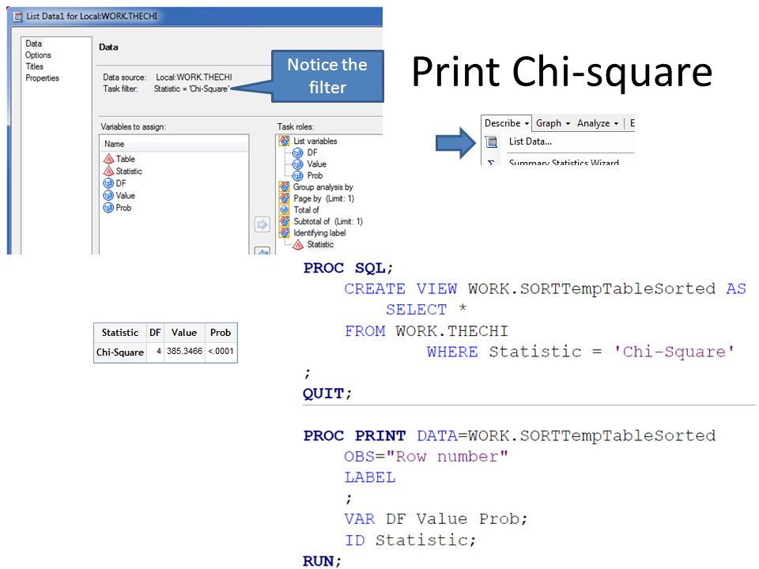Open the Analyze dropdown menu
Image resolution: width=759 pixels, height=569 pixels.
[598, 123]
